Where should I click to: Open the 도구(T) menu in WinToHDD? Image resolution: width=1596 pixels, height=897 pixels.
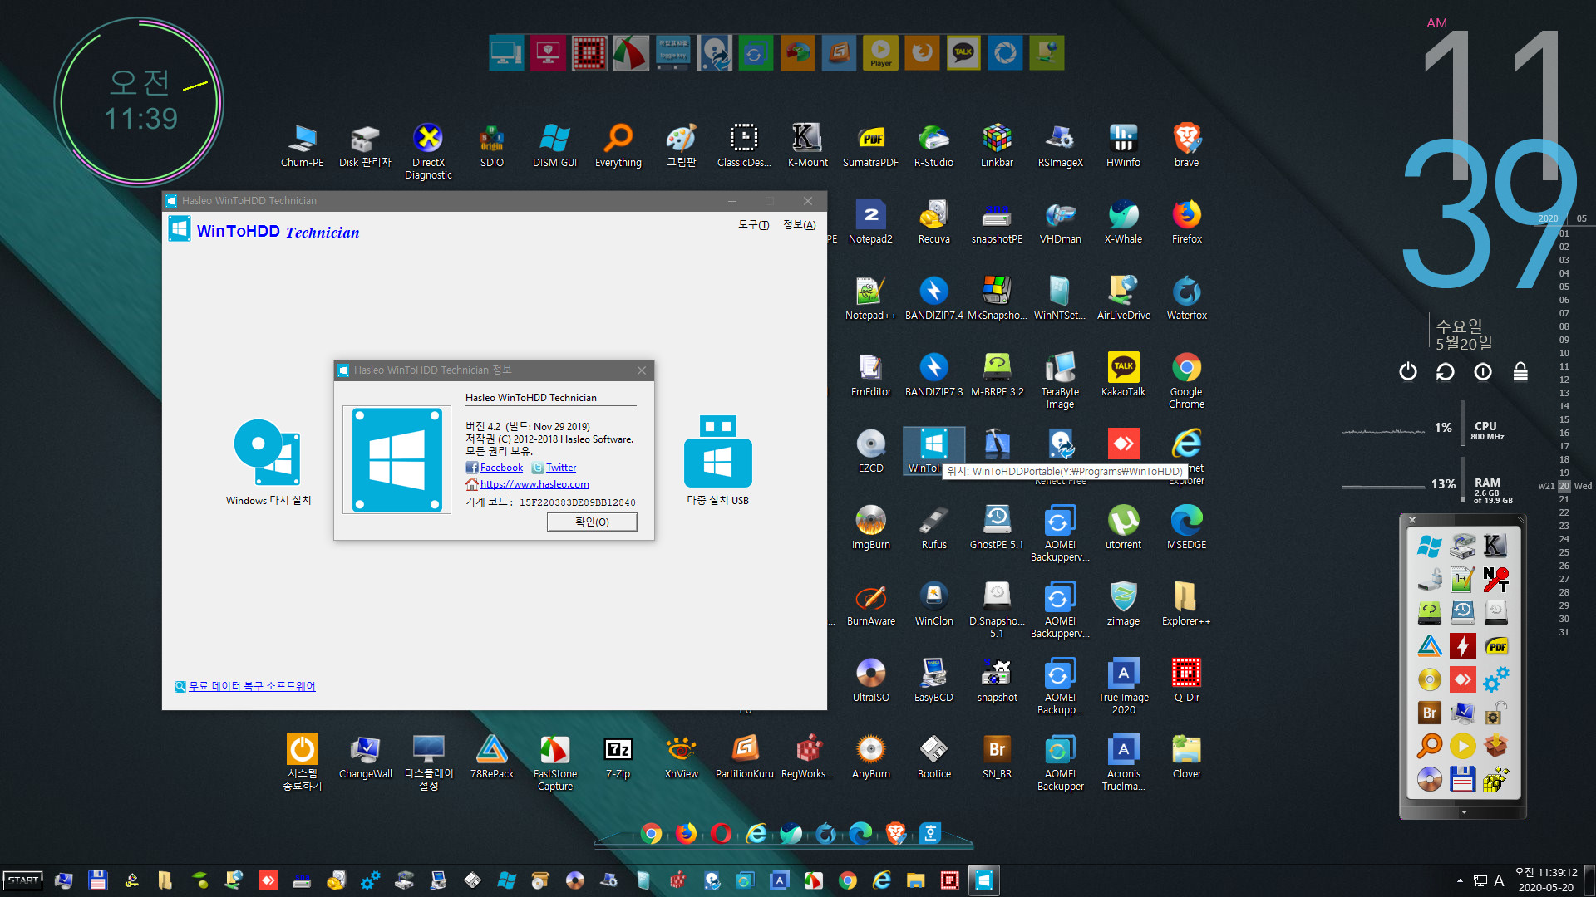click(753, 225)
